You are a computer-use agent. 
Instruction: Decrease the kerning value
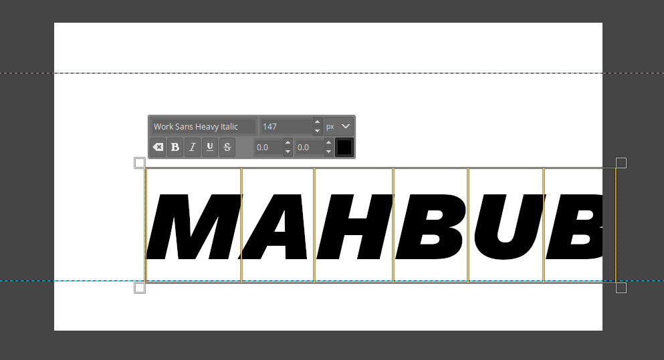(x=328, y=152)
